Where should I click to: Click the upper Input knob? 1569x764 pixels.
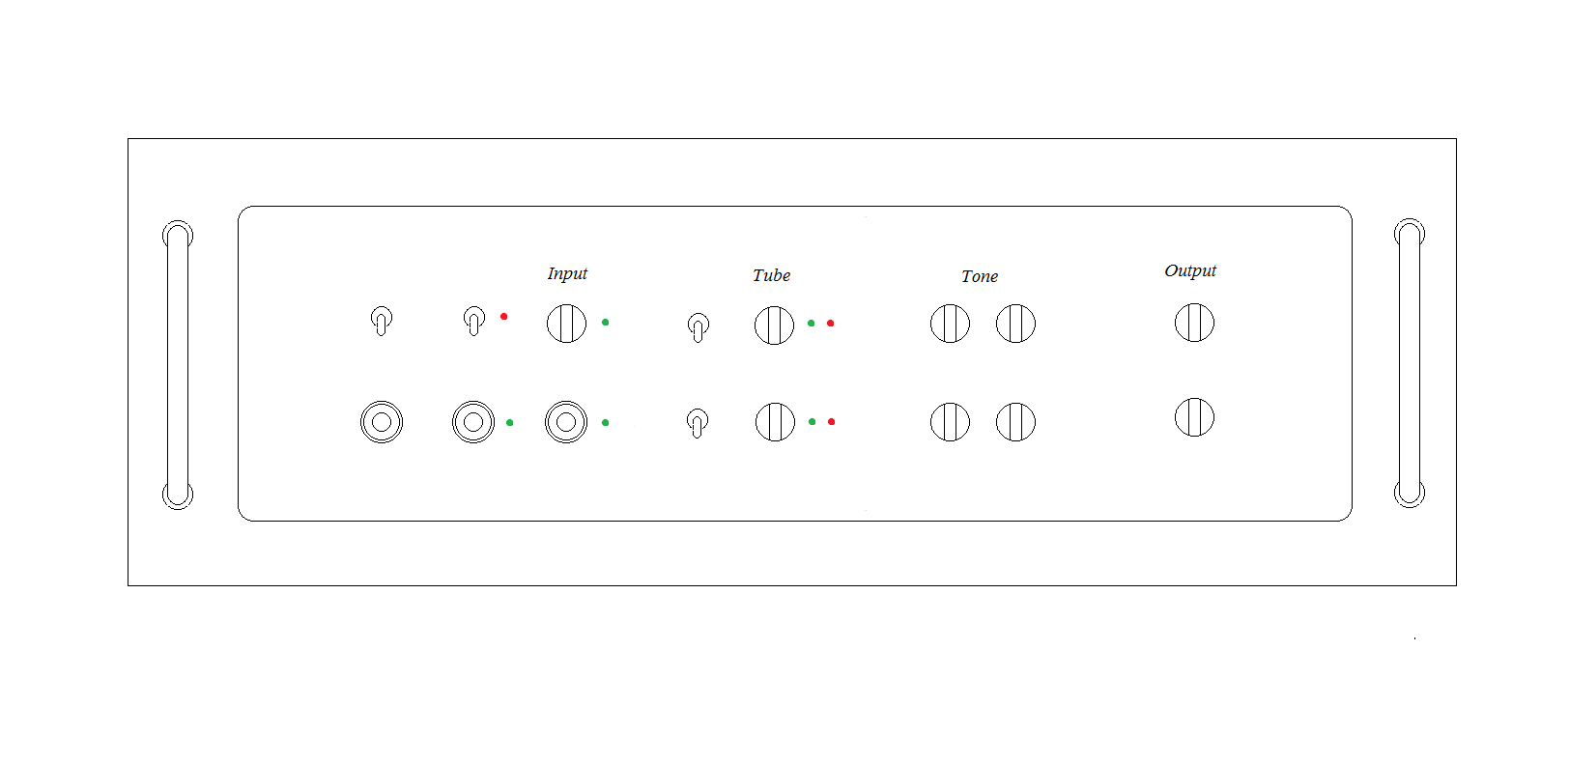pyautogui.click(x=566, y=323)
